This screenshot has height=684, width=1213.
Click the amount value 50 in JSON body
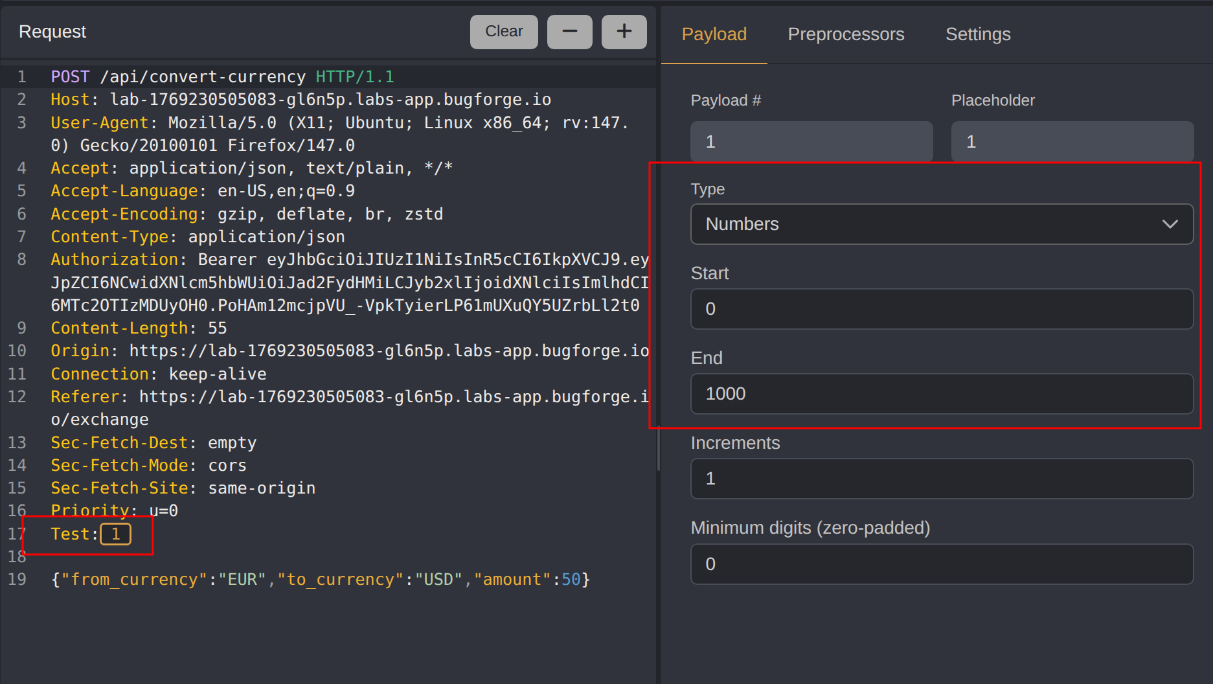click(571, 580)
